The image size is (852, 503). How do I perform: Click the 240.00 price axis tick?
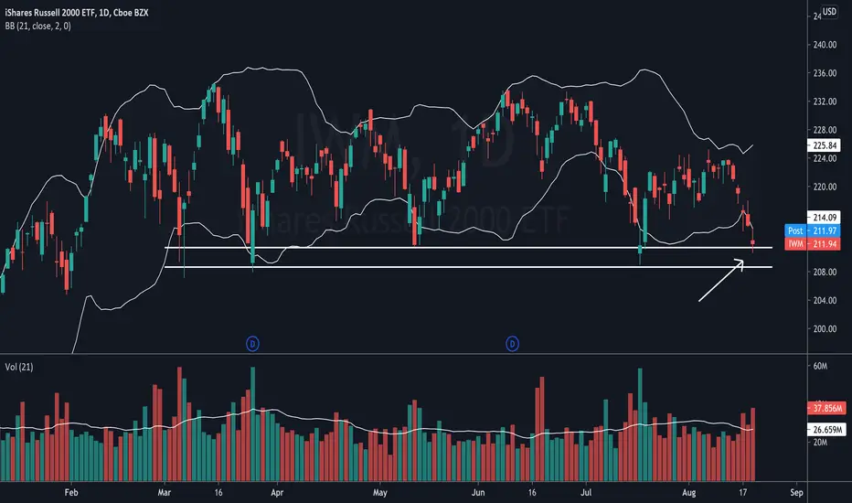825,45
